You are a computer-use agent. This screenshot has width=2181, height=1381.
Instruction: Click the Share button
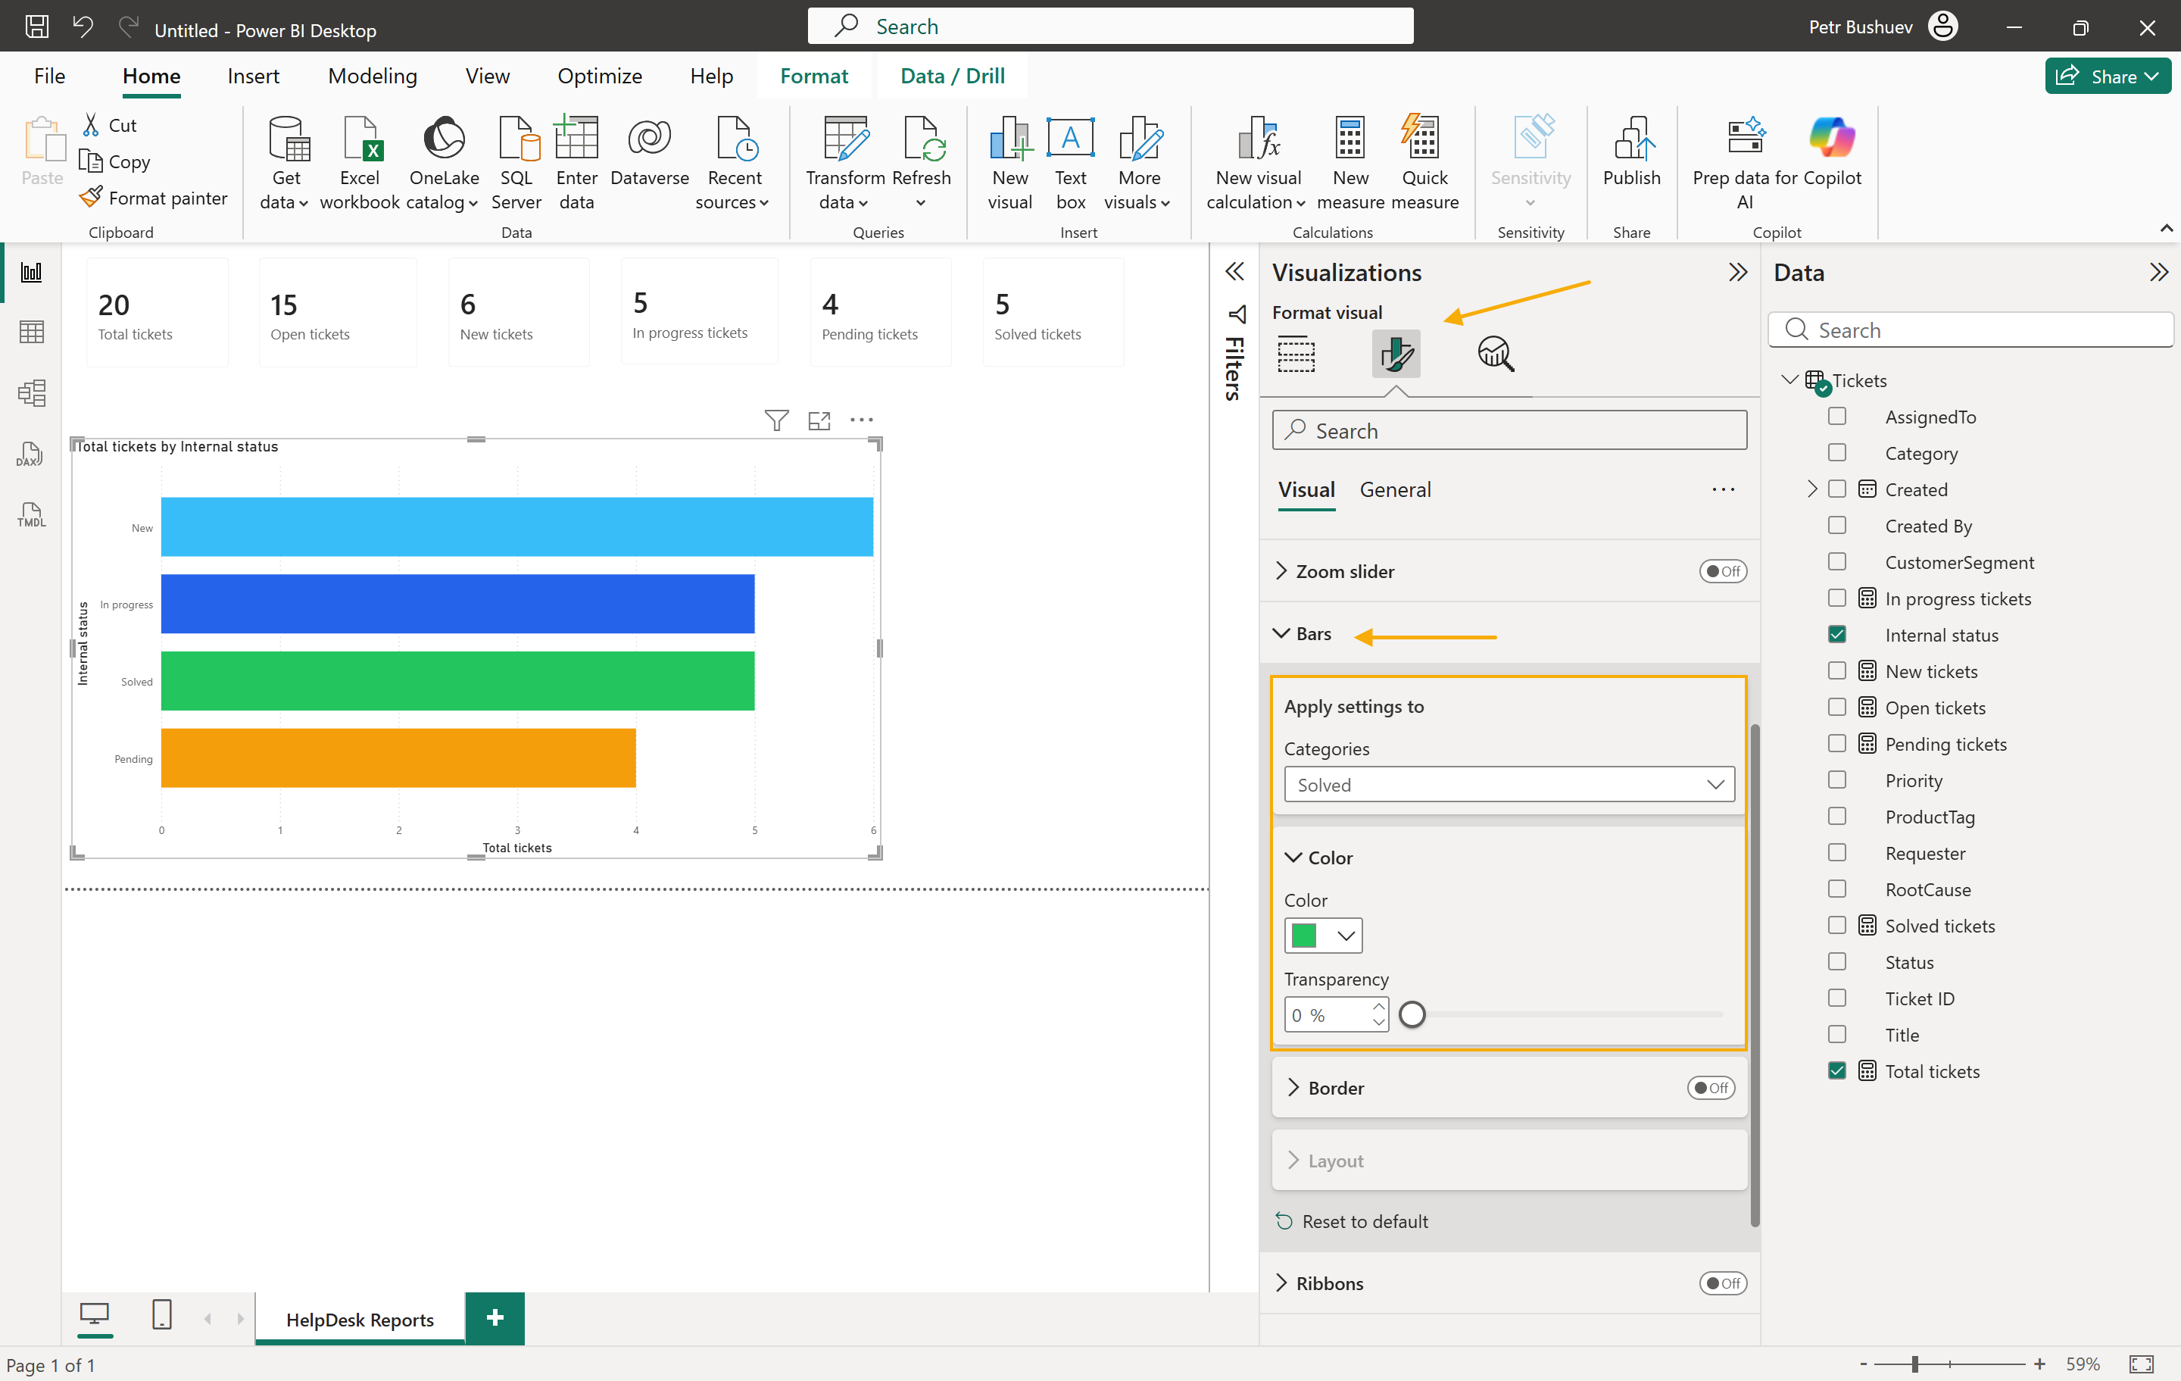point(2107,76)
